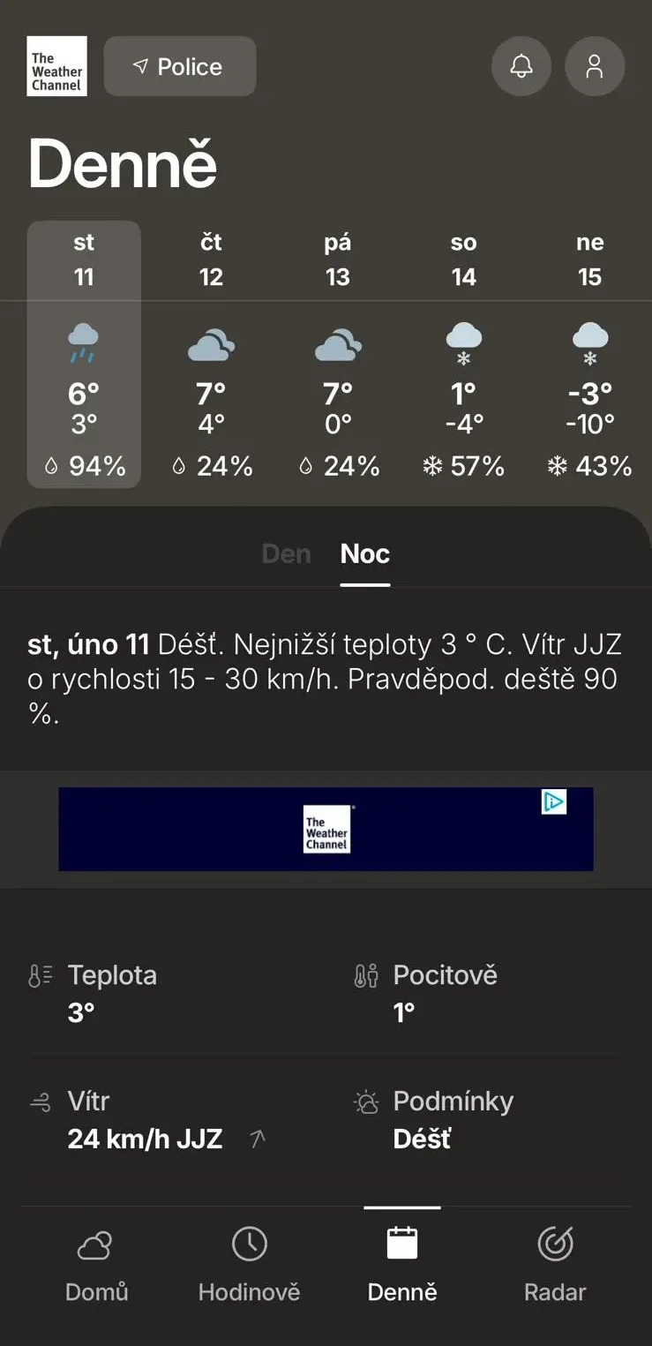Open notifications bell icon
This screenshot has height=1346, width=652.
coord(521,66)
